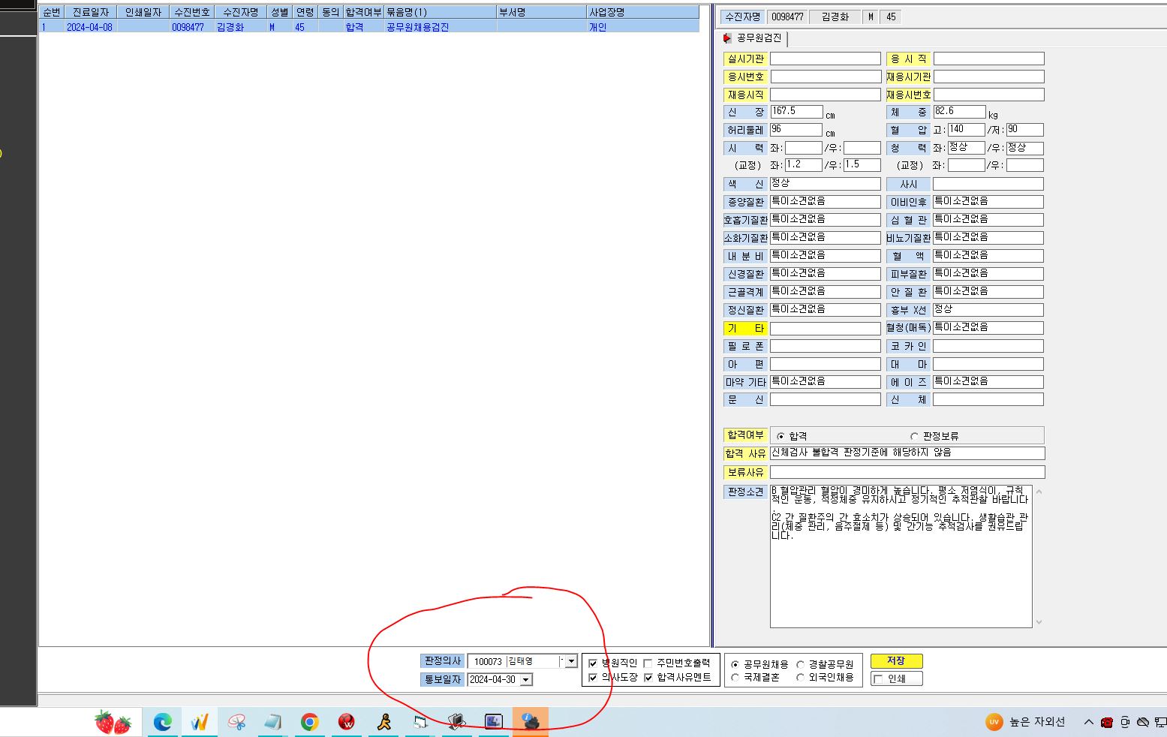
Task: Click the yellow 저장 save button
Action: click(896, 661)
